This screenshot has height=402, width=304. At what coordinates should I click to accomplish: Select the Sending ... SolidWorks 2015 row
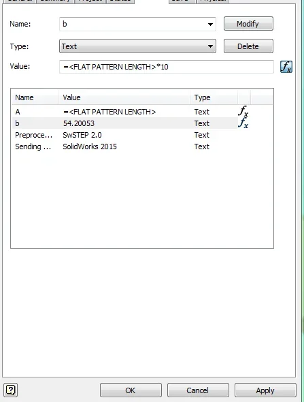click(x=142, y=146)
